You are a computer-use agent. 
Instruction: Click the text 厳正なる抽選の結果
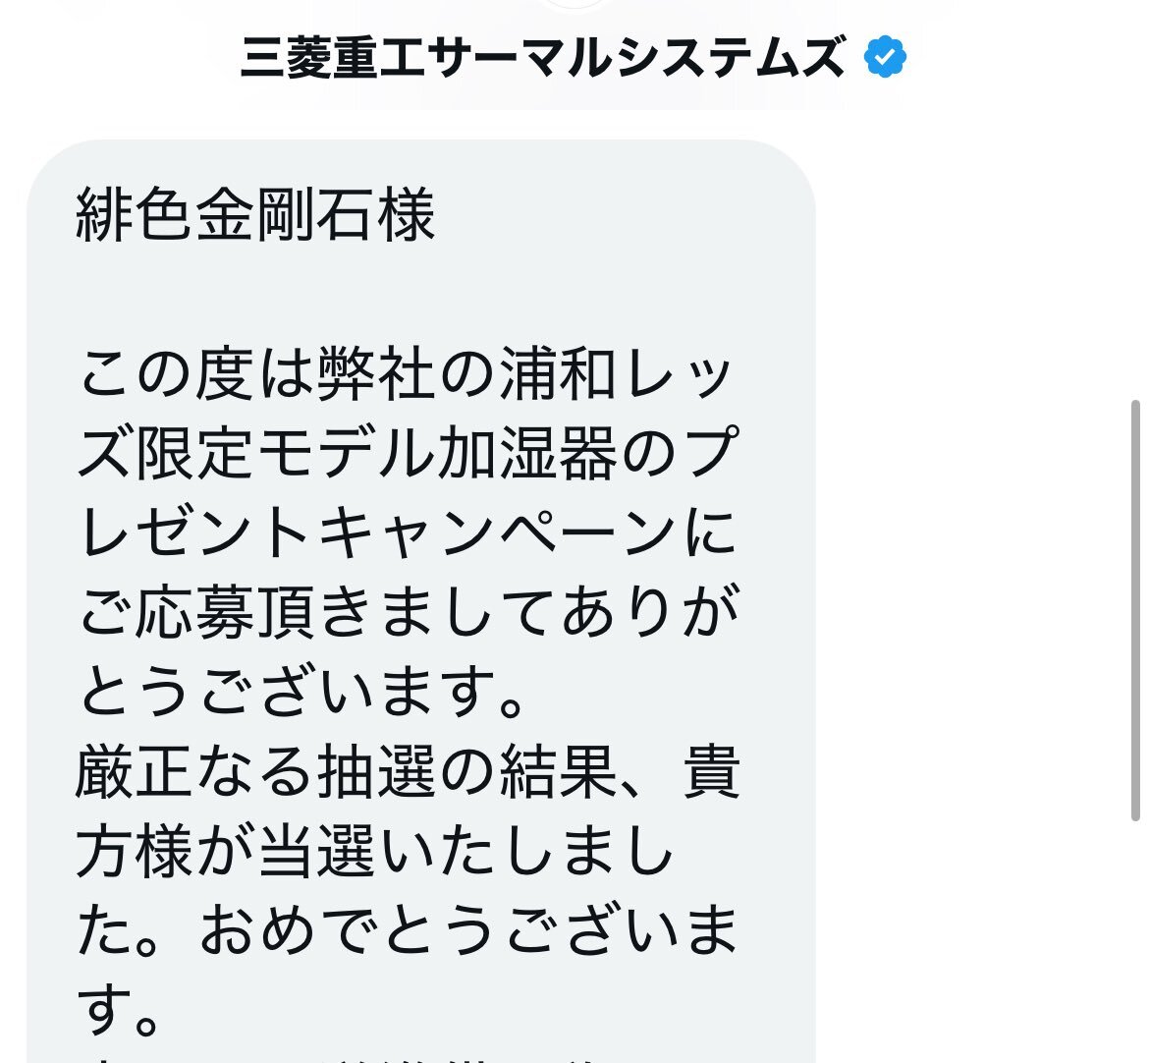(x=346, y=771)
